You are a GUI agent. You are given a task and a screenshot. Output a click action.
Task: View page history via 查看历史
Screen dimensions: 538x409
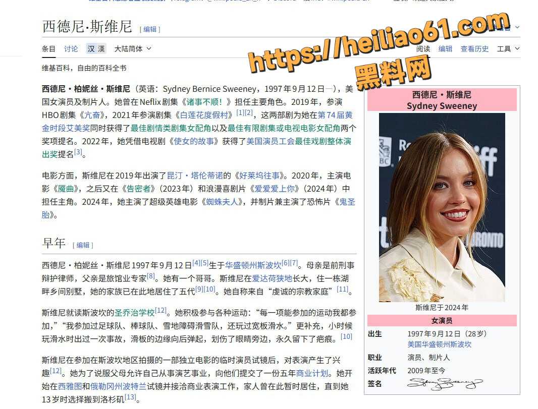[474, 49]
